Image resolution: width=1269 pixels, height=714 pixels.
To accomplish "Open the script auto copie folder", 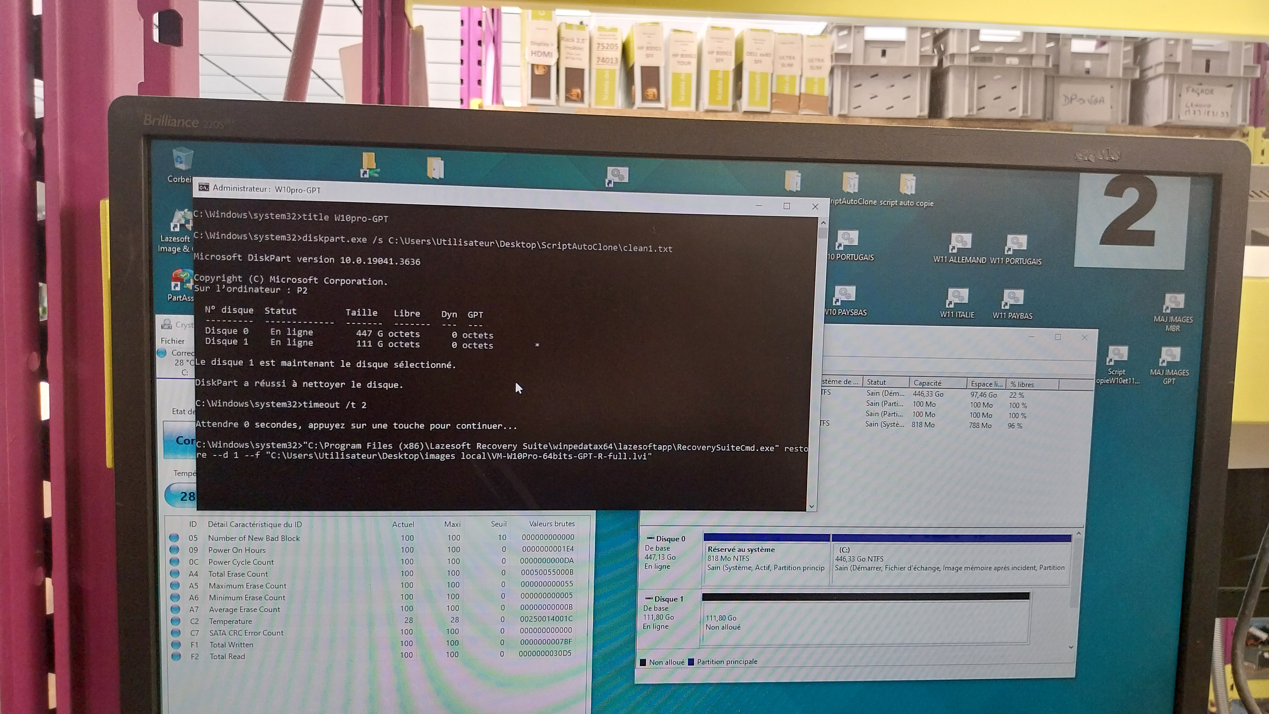I will (x=907, y=185).
